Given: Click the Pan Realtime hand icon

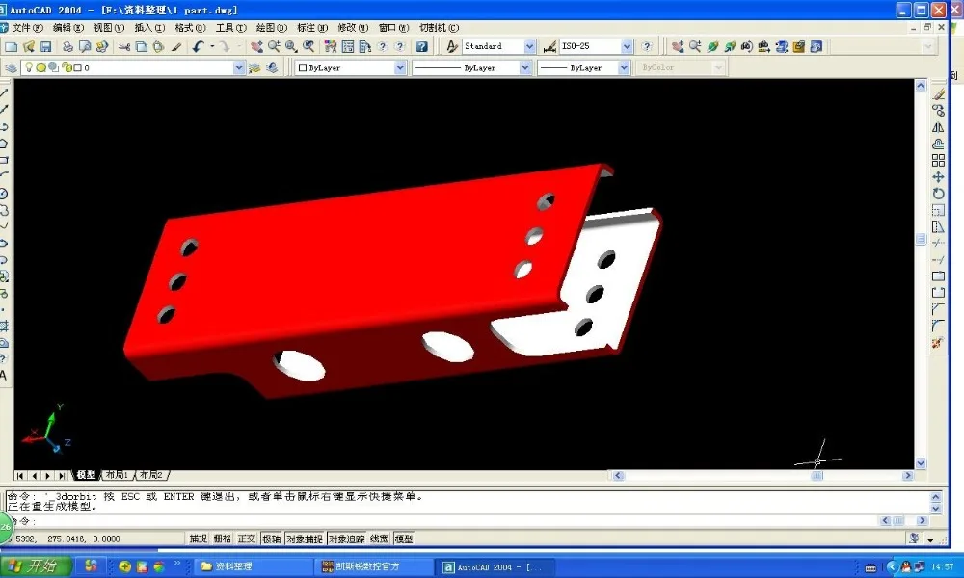Looking at the screenshot, I should coord(256,45).
